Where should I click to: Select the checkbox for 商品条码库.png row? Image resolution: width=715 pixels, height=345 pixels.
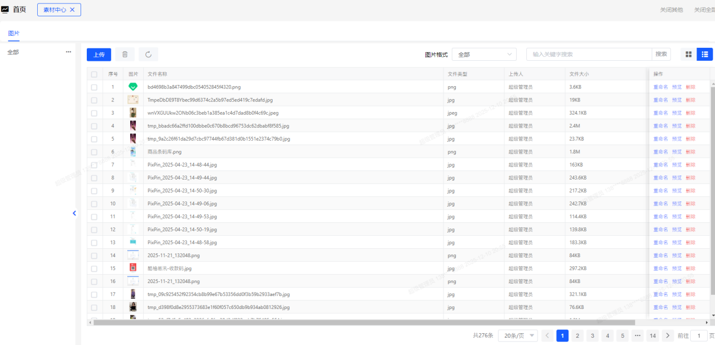(x=94, y=152)
